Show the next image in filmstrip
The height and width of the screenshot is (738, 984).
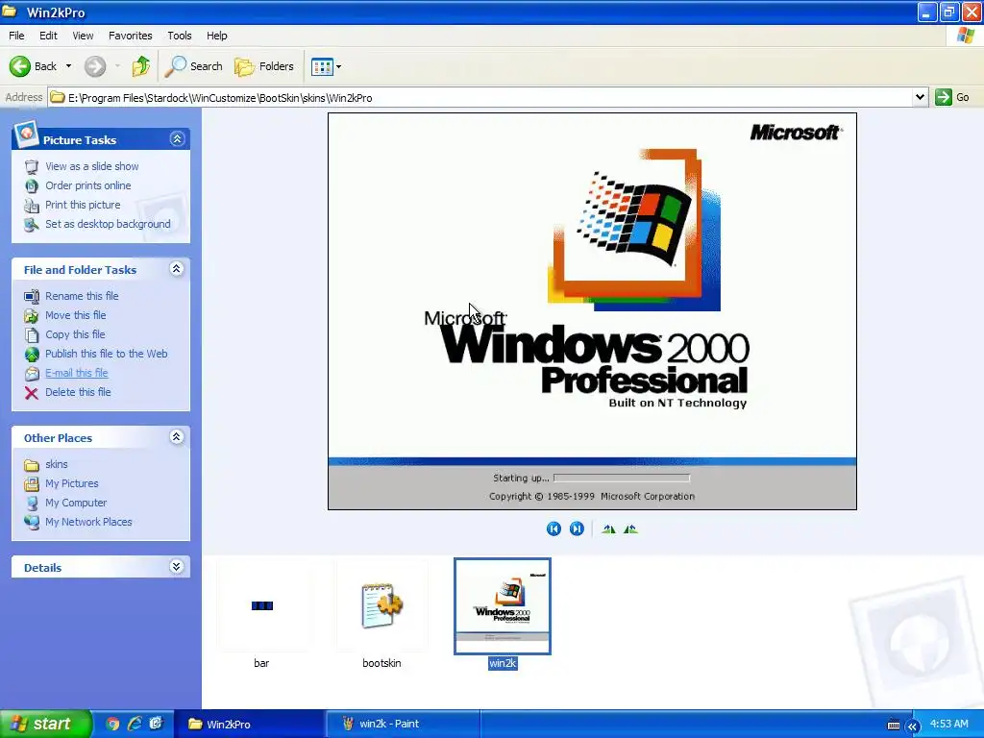577,529
